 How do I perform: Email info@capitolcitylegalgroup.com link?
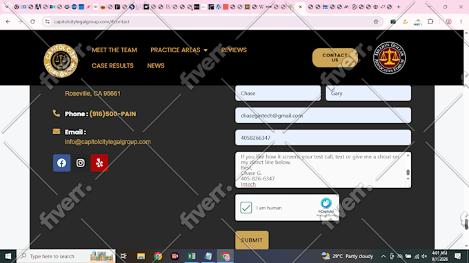click(x=108, y=142)
